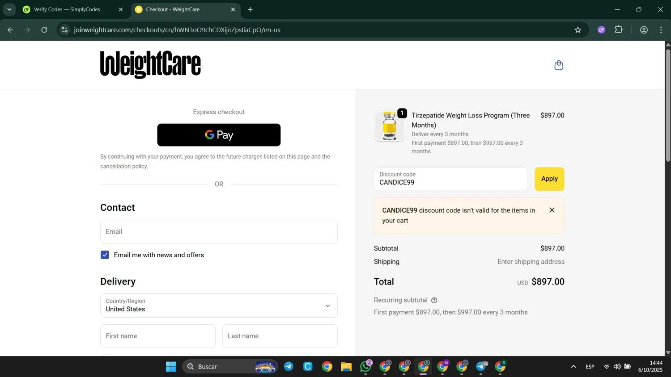Open the Recurring subtotal help icon
Screen dimensions: 671x377
click(434, 300)
